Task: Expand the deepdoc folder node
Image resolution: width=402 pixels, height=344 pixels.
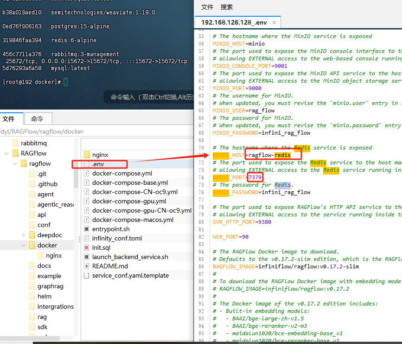Action: point(24,235)
